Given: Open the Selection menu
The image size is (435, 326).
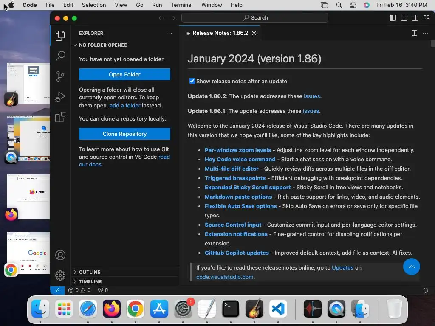Looking at the screenshot, I should tap(94, 5).
